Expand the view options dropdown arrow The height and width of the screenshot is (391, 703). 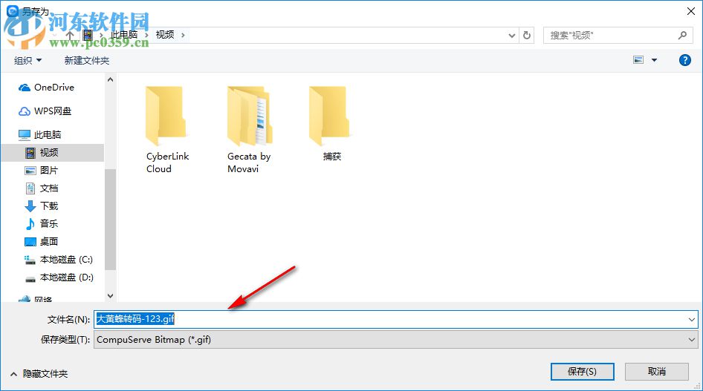tap(654, 60)
